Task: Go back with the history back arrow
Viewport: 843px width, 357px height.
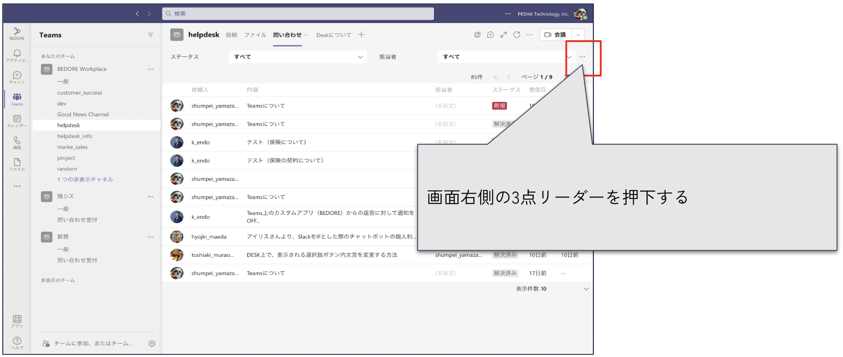Action: 137,14
